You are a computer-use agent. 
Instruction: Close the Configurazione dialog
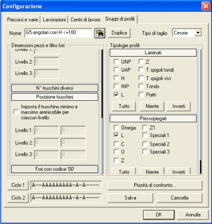[x=206, y=6]
